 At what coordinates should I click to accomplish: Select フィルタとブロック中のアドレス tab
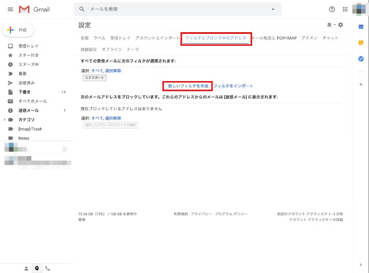click(216, 38)
